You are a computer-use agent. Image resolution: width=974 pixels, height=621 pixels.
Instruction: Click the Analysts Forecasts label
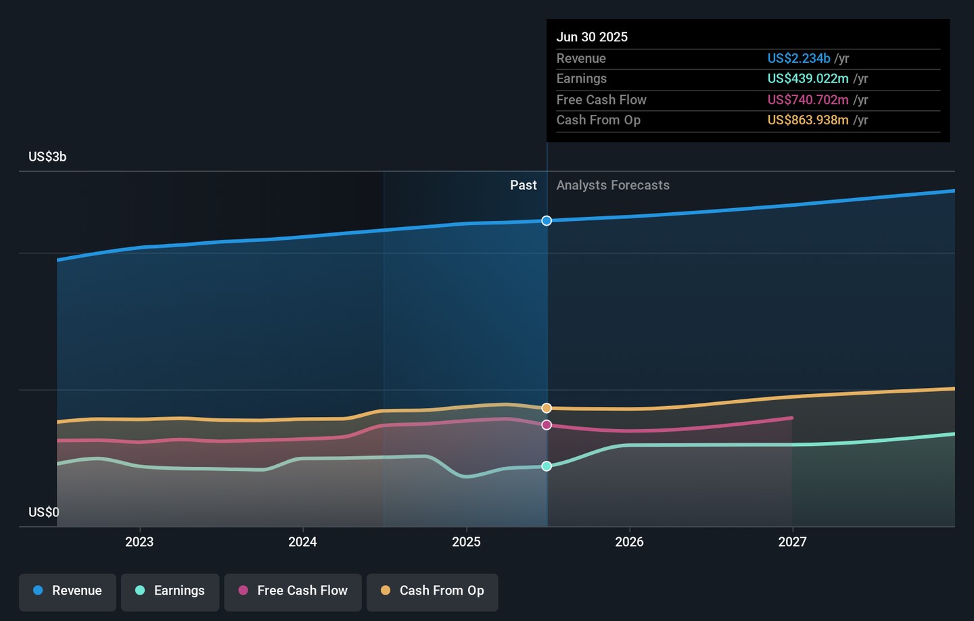click(613, 185)
